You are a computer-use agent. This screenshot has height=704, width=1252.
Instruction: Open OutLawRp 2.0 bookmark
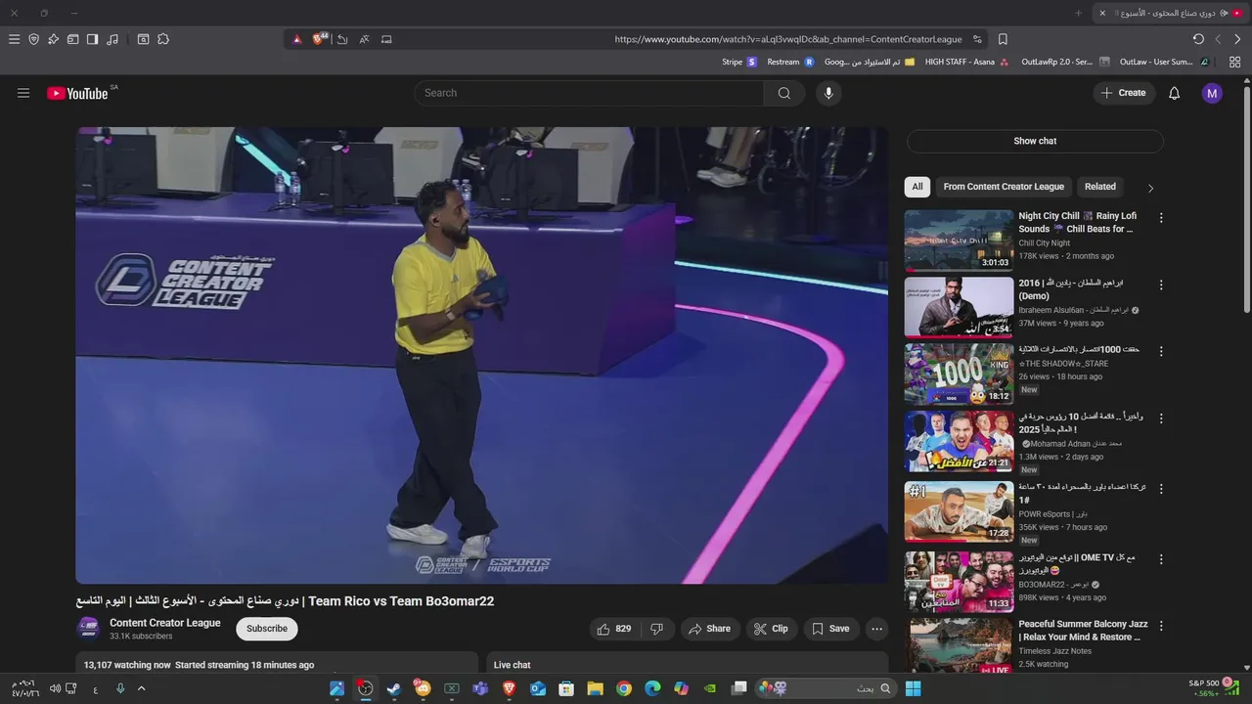click(x=1065, y=62)
